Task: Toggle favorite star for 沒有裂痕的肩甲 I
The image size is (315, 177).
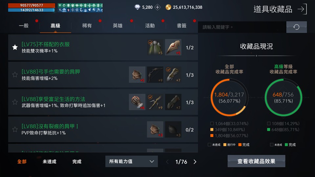Action: pyautogui.click(x=15, y=129)
